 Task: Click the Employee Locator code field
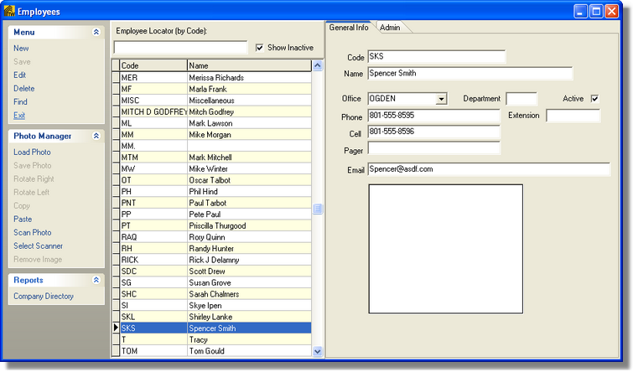[x=180, y=48]
